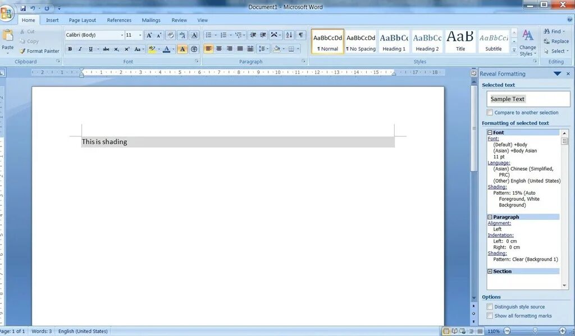The image size is (575, 336).
Task: Expand the Section group in Reveal Formatting
Action: point(490,271)
